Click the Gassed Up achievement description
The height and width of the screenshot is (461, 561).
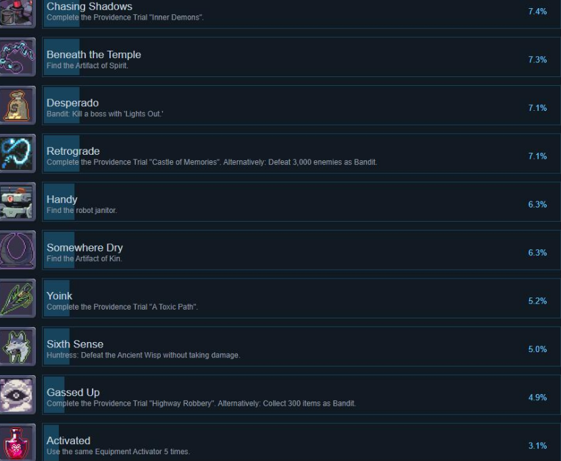tap(201, 404)
